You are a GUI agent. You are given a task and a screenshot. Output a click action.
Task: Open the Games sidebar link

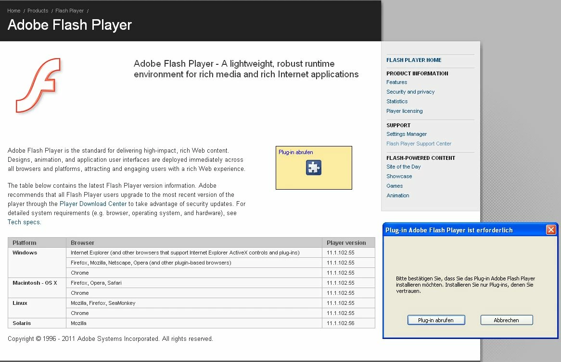pyautogui.click(x=394, y=186)
